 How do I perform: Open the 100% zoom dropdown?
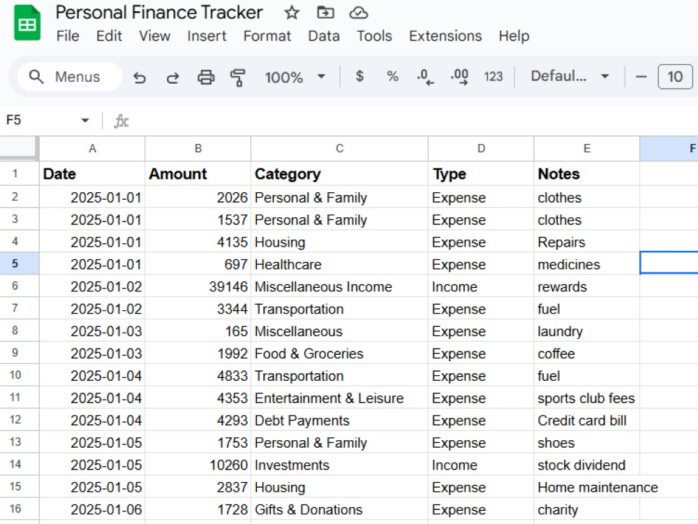coord(295,77)
